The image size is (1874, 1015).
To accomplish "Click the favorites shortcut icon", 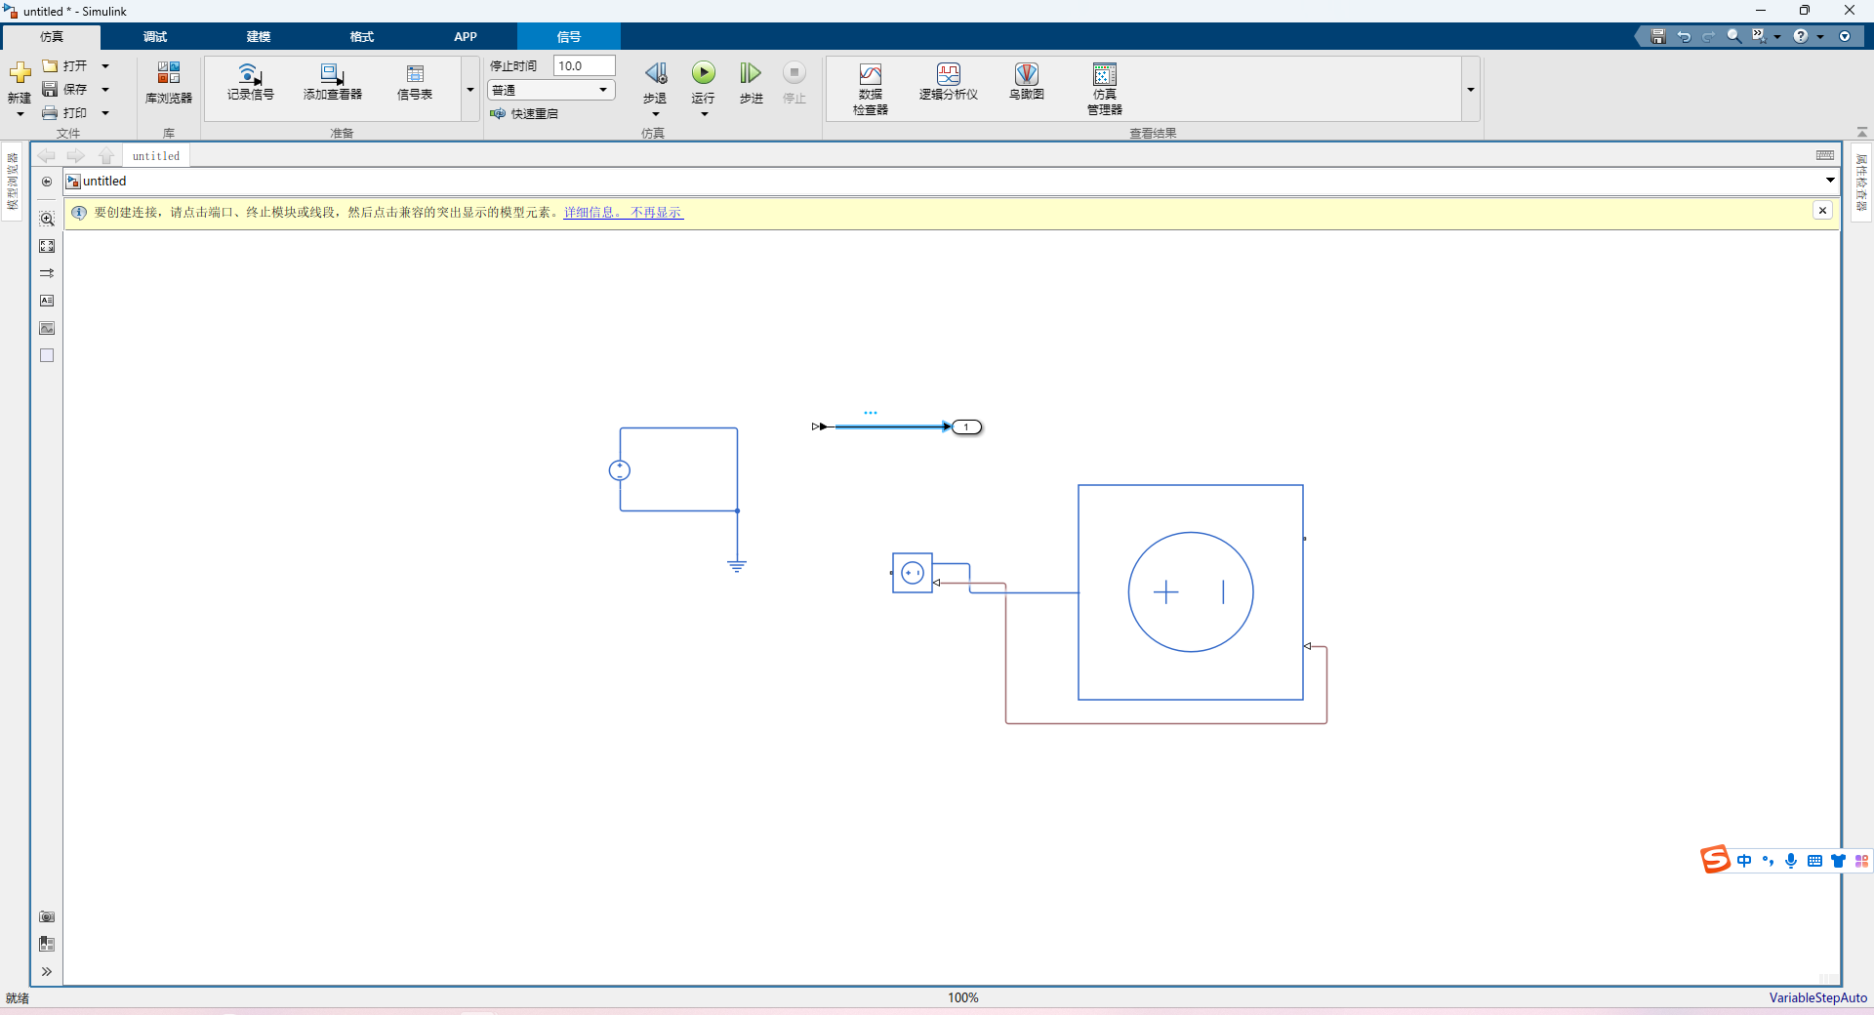I will 1759,36.
